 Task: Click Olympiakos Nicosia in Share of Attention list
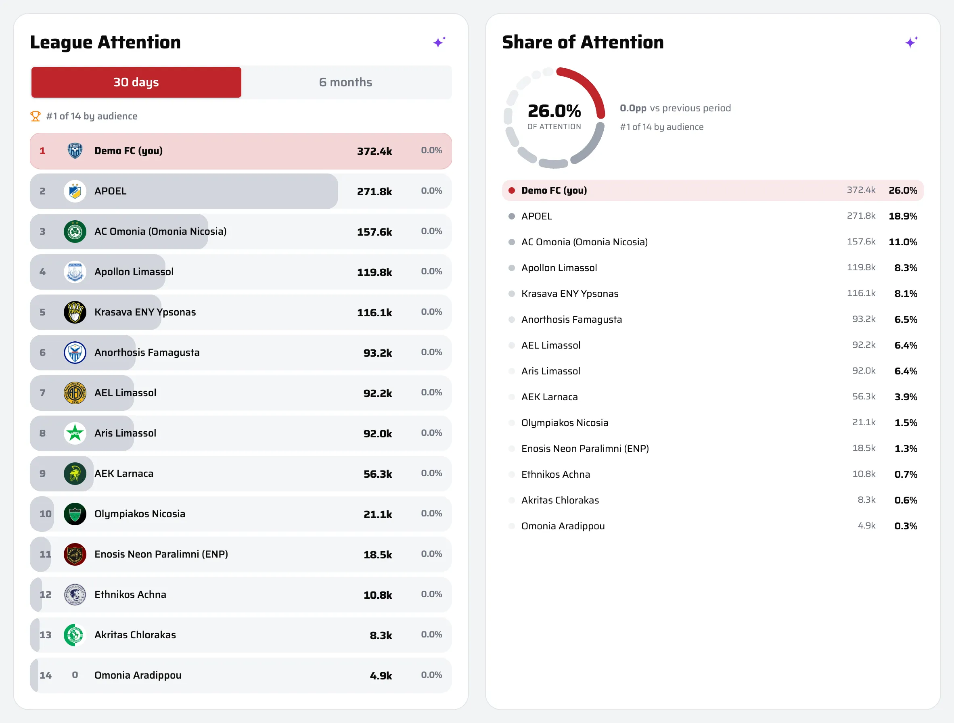[x=565, y=423]
